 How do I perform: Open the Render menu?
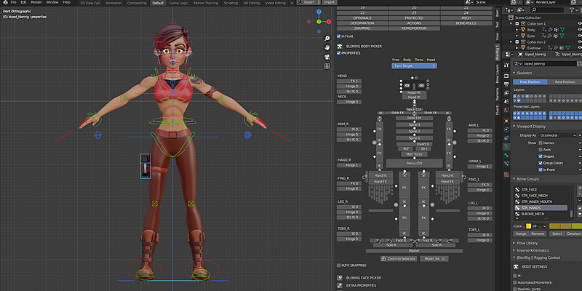tap(37, 3)
